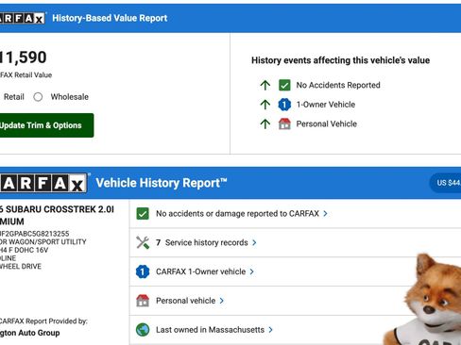Click up arrow next to Personal Vehicle
461x345 pixels.
265,124
